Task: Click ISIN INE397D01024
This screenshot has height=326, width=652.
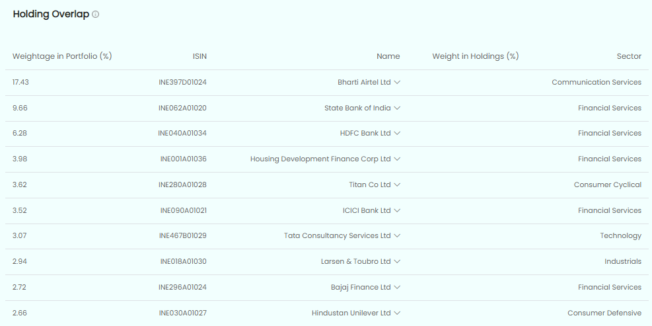Action: click(x=182, y=83)
